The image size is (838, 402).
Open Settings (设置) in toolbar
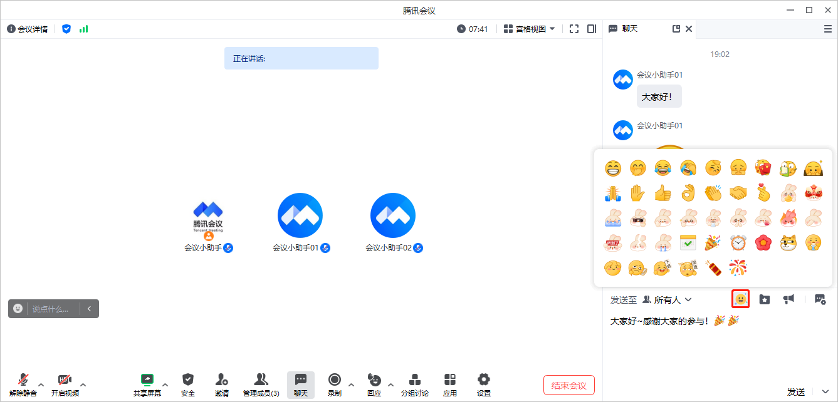click(484, 385)
